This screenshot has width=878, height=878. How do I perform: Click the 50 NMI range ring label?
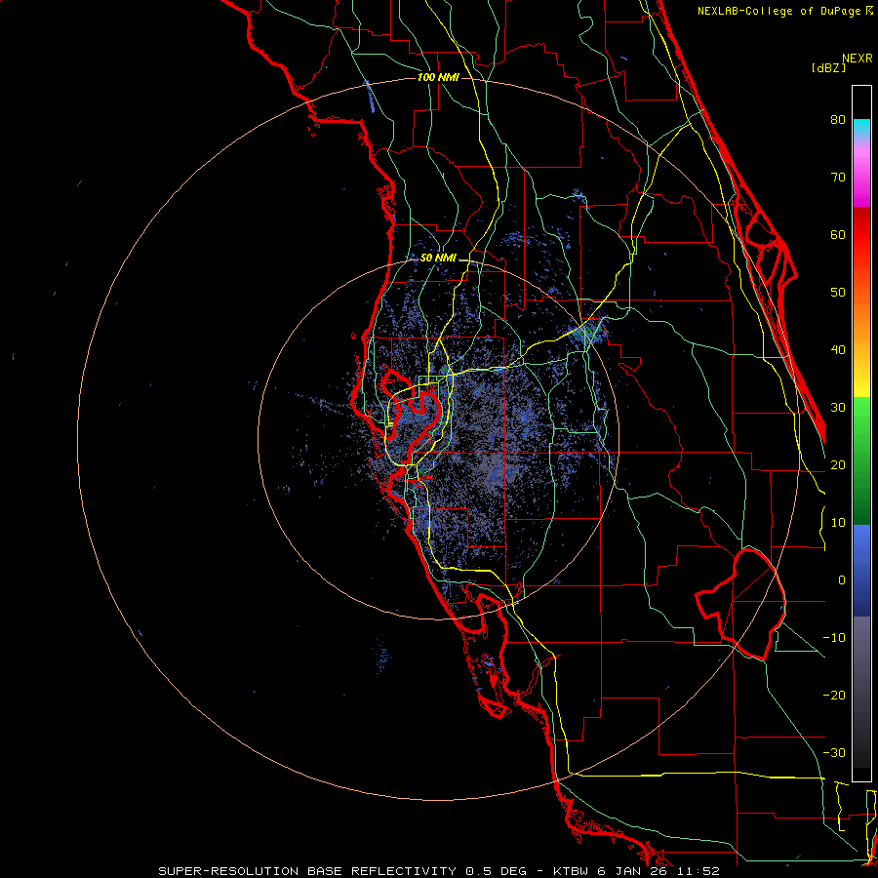pos(438,259)
